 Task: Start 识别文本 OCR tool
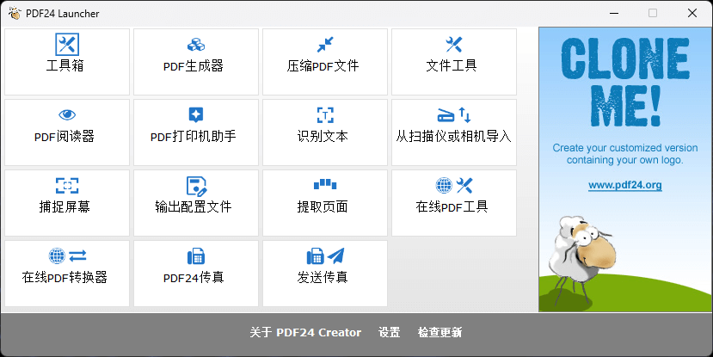(324, 132)
